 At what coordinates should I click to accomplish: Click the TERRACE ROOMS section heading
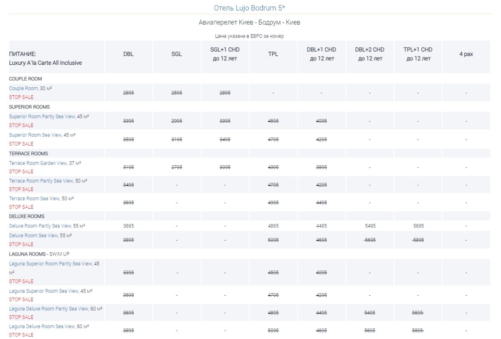click(28, 153)
